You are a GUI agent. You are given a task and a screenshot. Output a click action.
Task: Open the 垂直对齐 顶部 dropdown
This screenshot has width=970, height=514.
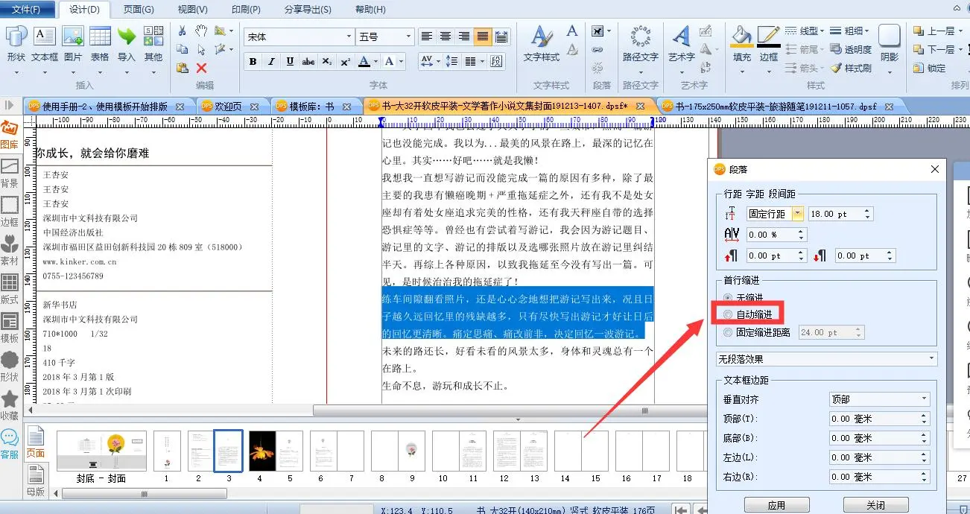(x=879, y=399)
